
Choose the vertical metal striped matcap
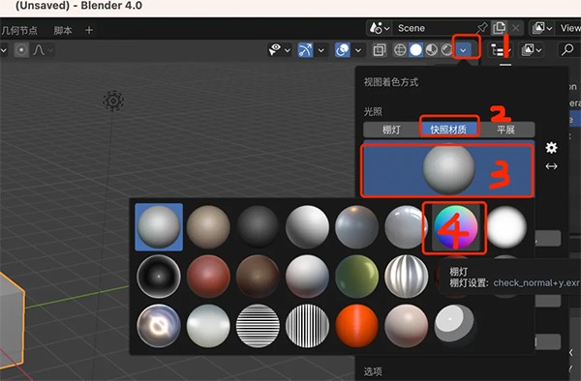(x=407, y=277)
